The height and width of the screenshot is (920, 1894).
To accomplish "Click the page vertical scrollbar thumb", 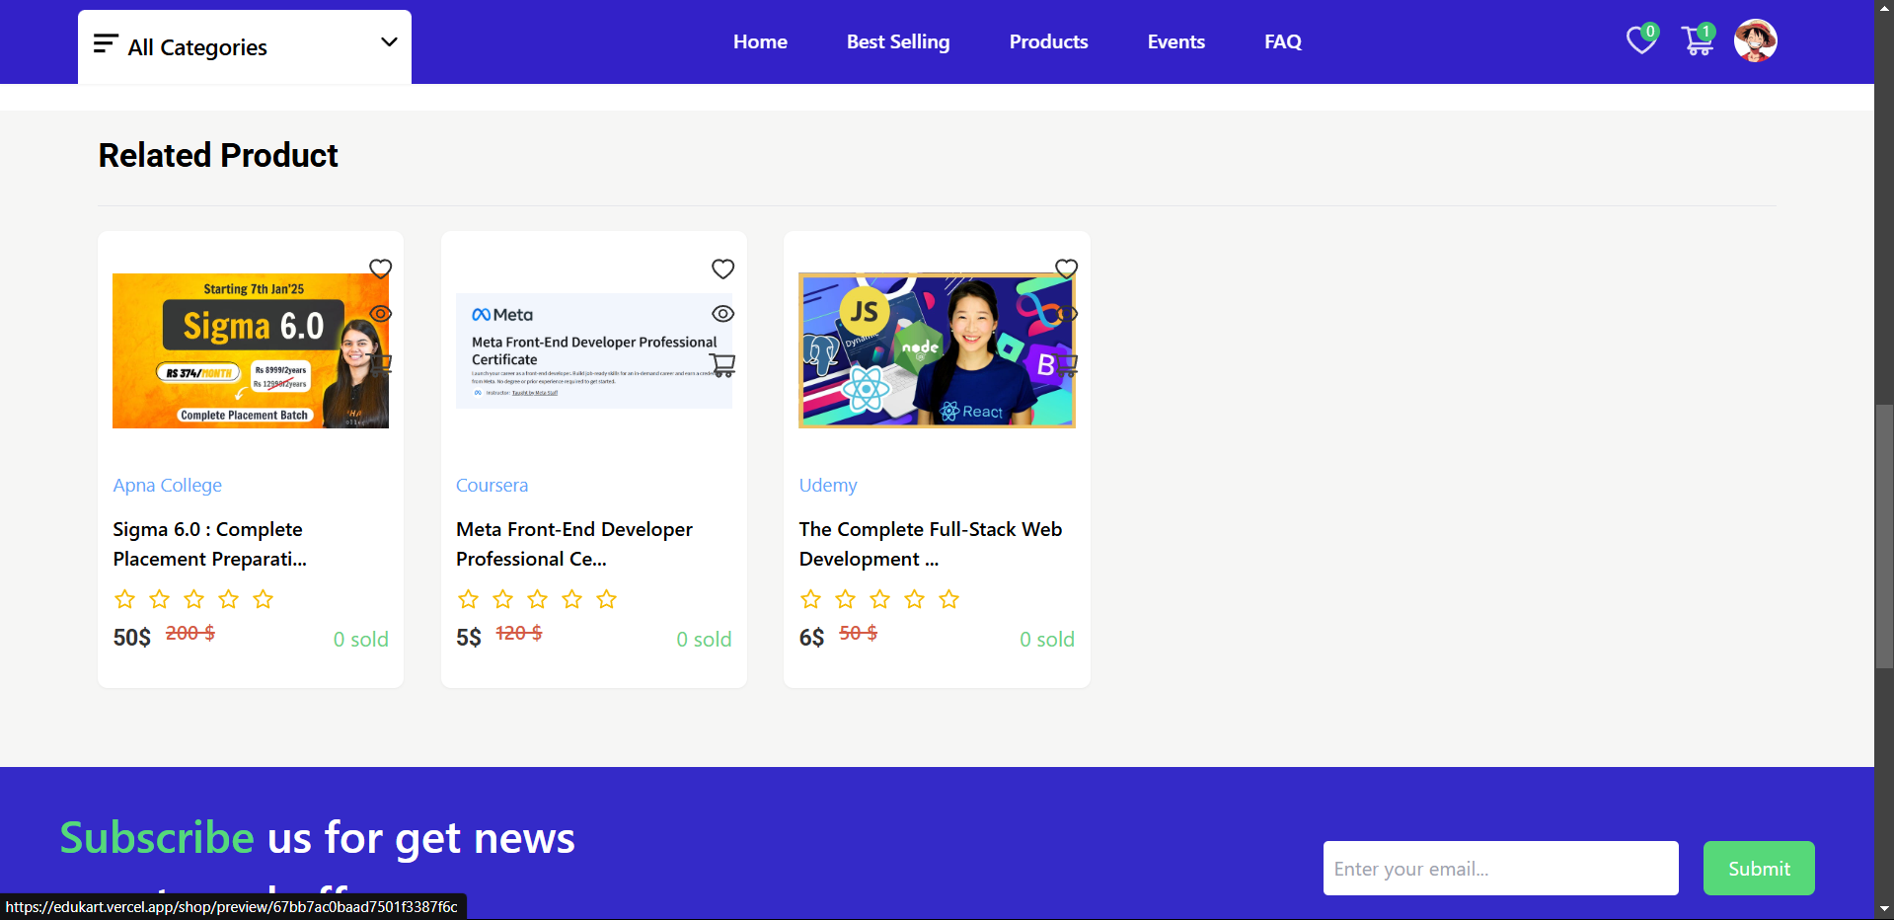I will click(1884, 537).
